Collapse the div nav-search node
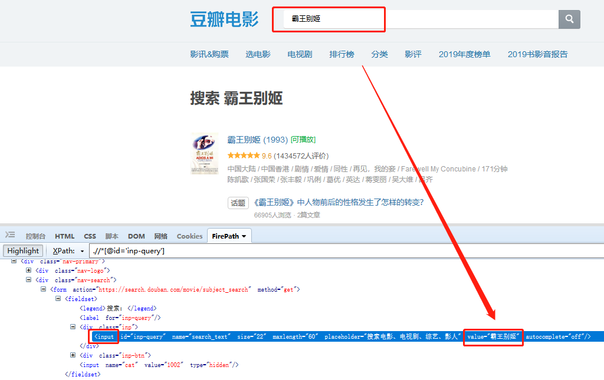604x380 pixels. click(28, 280)
